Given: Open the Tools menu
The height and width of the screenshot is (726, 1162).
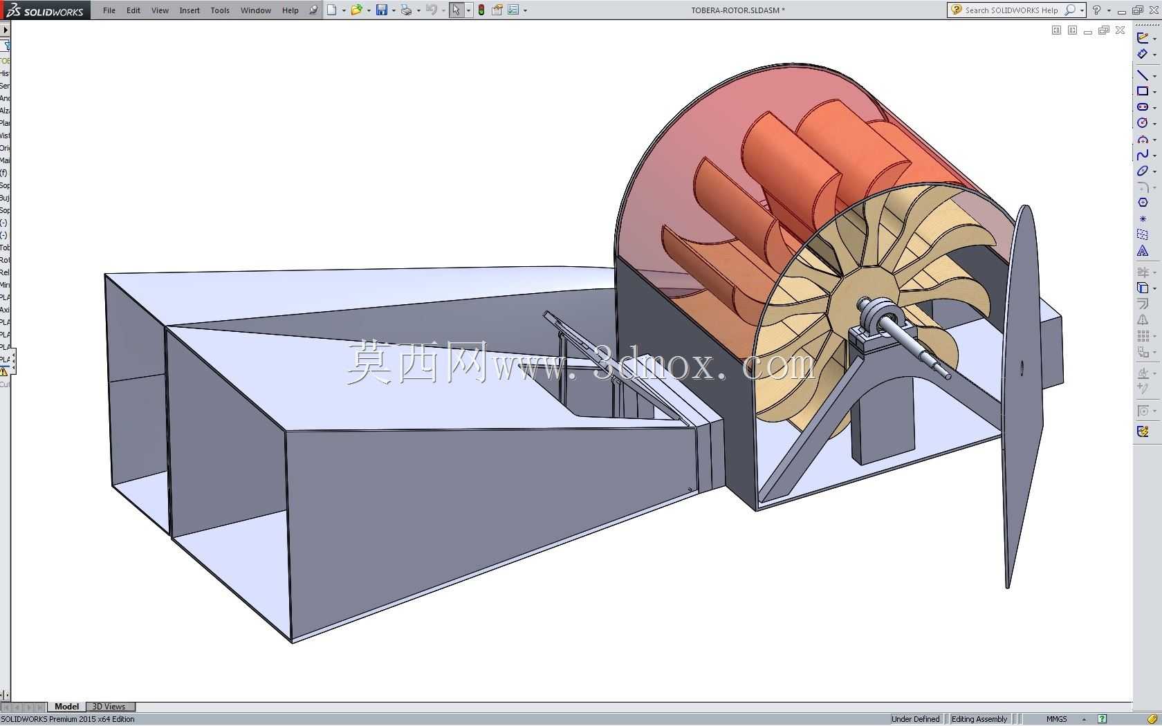Looking at the screenshot, I should tap(220, 10).
